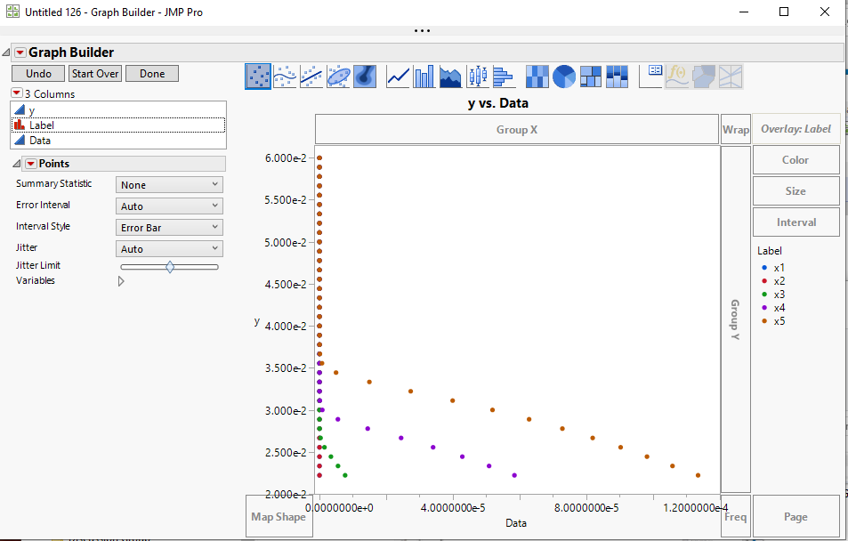This screenshot has height=541, width=848.
Task: Click the Done button
Action: 151,73
